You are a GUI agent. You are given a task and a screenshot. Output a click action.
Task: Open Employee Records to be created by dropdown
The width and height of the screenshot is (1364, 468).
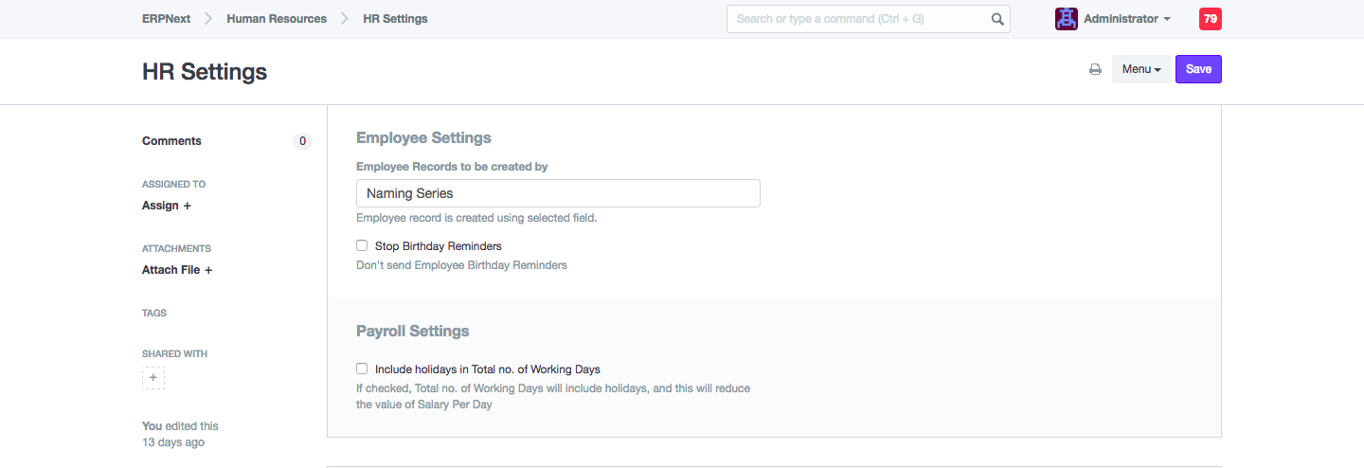[x=558, y=193]
